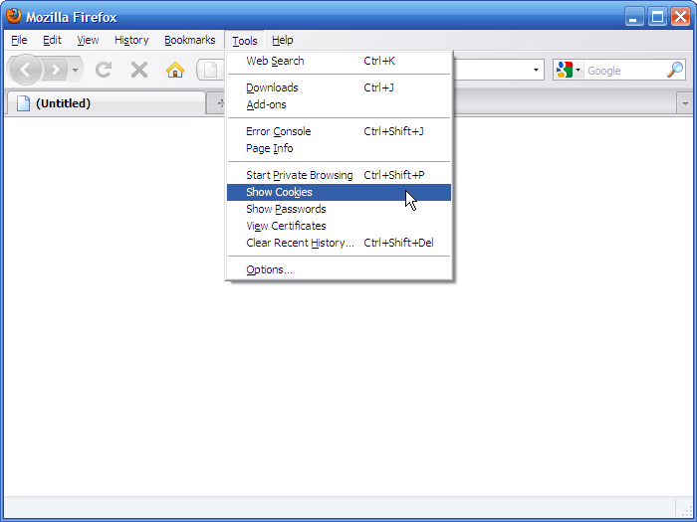Select Show Passwords menu item
697x522 pixels.
click(339, 209)
